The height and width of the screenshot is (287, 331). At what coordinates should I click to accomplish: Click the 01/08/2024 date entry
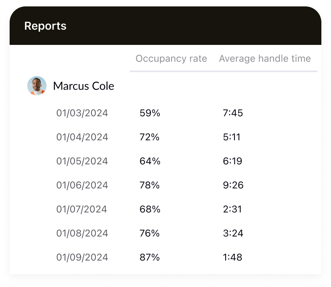[82, 233]
